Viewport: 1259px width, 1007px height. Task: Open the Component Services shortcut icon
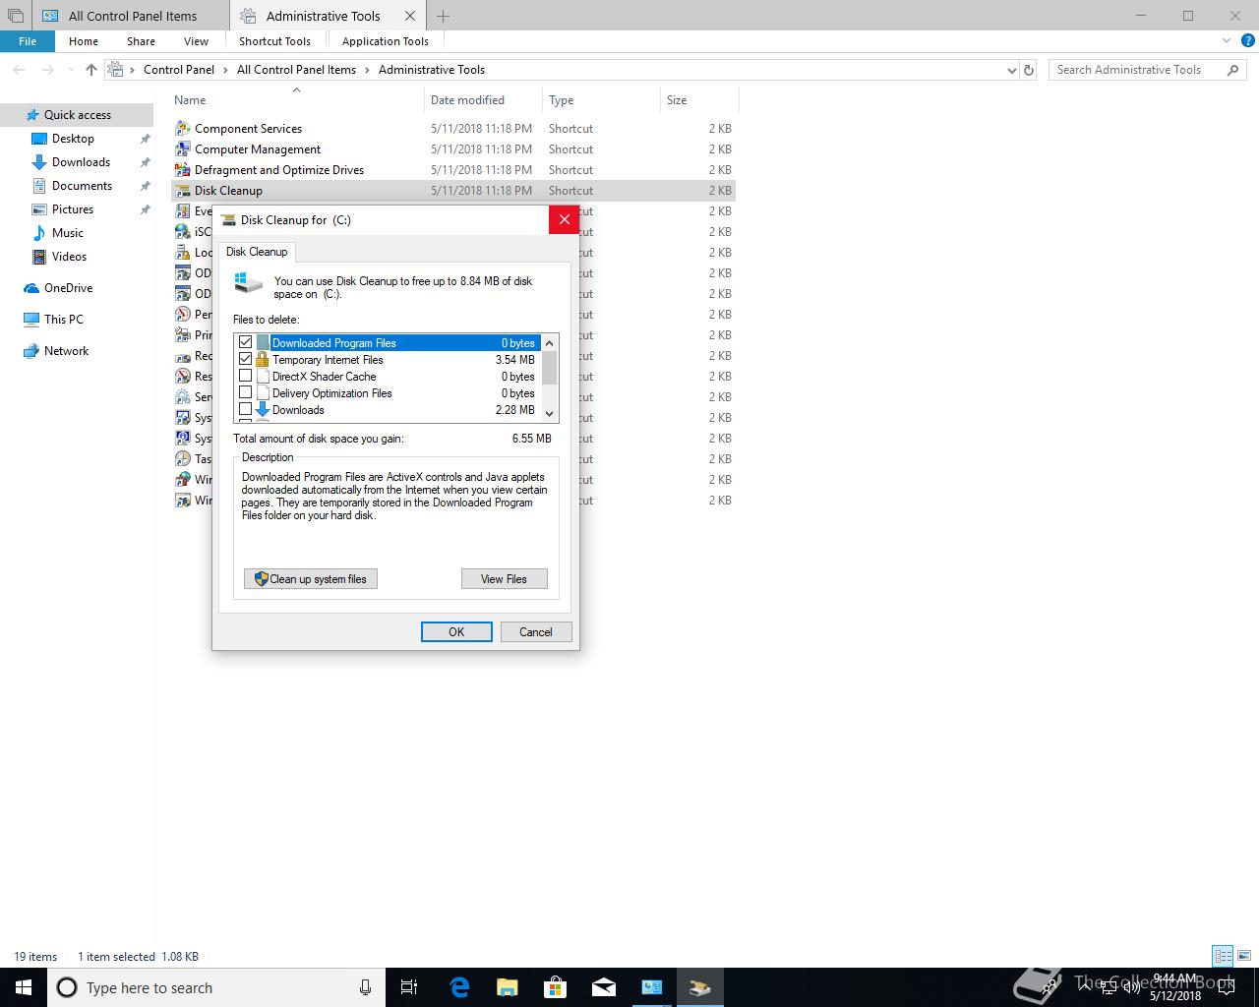pos(182,129)
